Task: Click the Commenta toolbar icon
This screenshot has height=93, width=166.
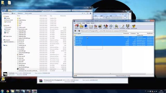Action: click(122, 27)
